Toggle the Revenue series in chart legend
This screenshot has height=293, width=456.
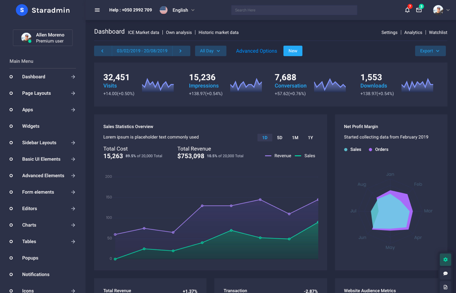(x=278, y=156)
